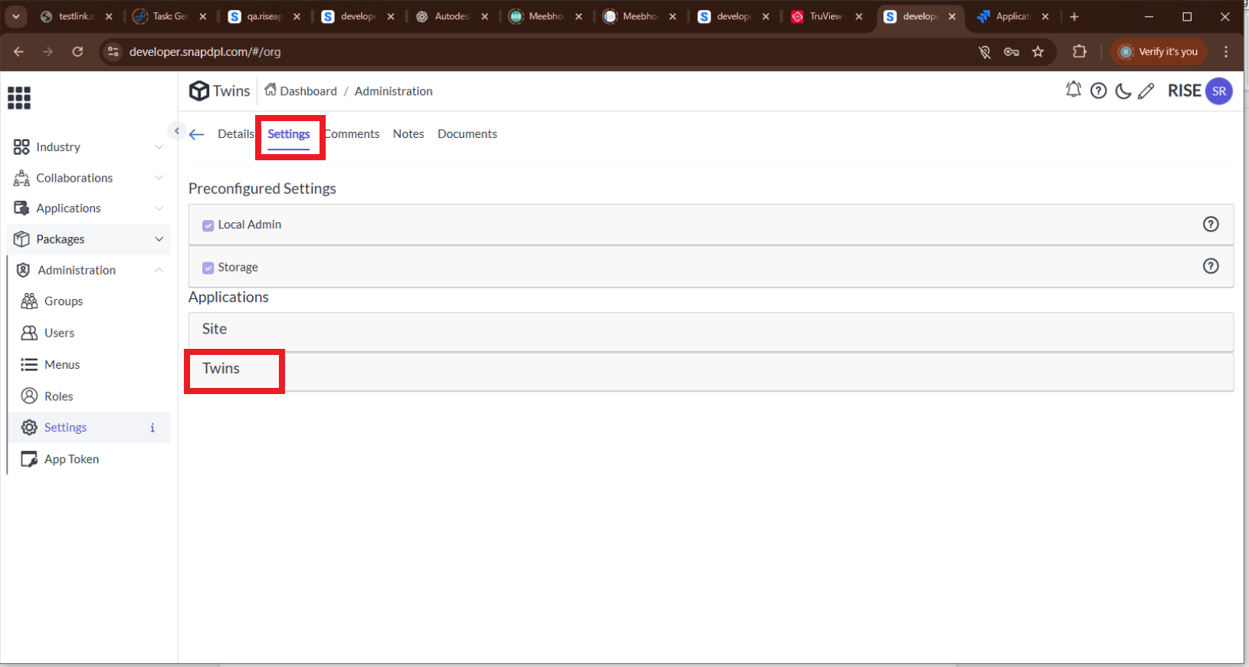
Task: Open the help question mark icon in header
Action: click(x=1099, y=91)
